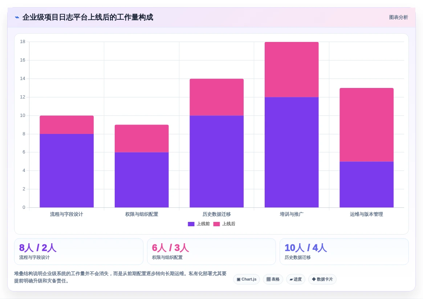Click the 权限与组织配置 x-axis label
Viewport: 423px width, 299px height.
(142, 214)
